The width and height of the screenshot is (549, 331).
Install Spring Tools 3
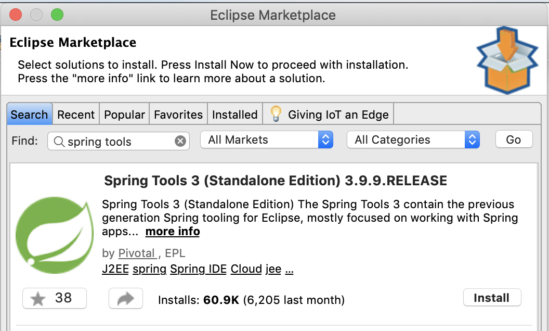point(492,297)
